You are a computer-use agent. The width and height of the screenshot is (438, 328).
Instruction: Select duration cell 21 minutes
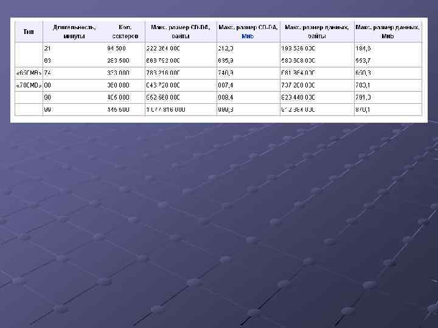[x=47, y=49]
